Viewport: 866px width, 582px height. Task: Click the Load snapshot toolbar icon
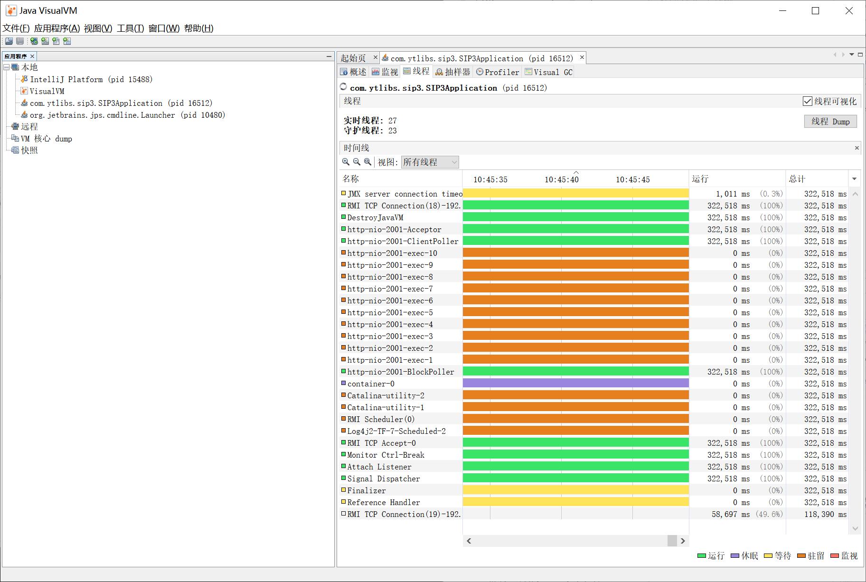(x=9, y=41)
